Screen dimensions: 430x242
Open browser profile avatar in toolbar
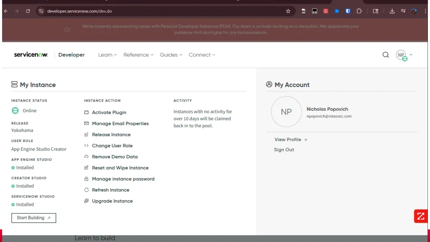(414, 11)
